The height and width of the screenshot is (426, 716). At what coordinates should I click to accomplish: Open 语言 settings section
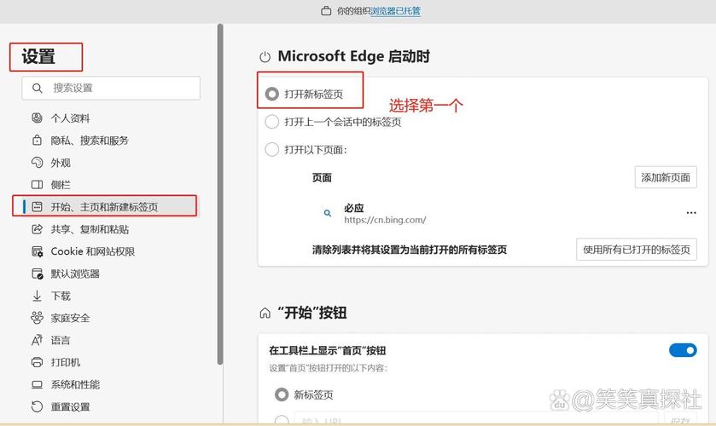pyautogui.click(x=61, y=340)
